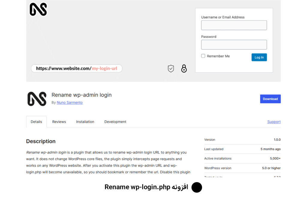The width and height of the screenshot is (307, 198).
Task: Click the shield checkmark icon
Action: coord(171,68)
